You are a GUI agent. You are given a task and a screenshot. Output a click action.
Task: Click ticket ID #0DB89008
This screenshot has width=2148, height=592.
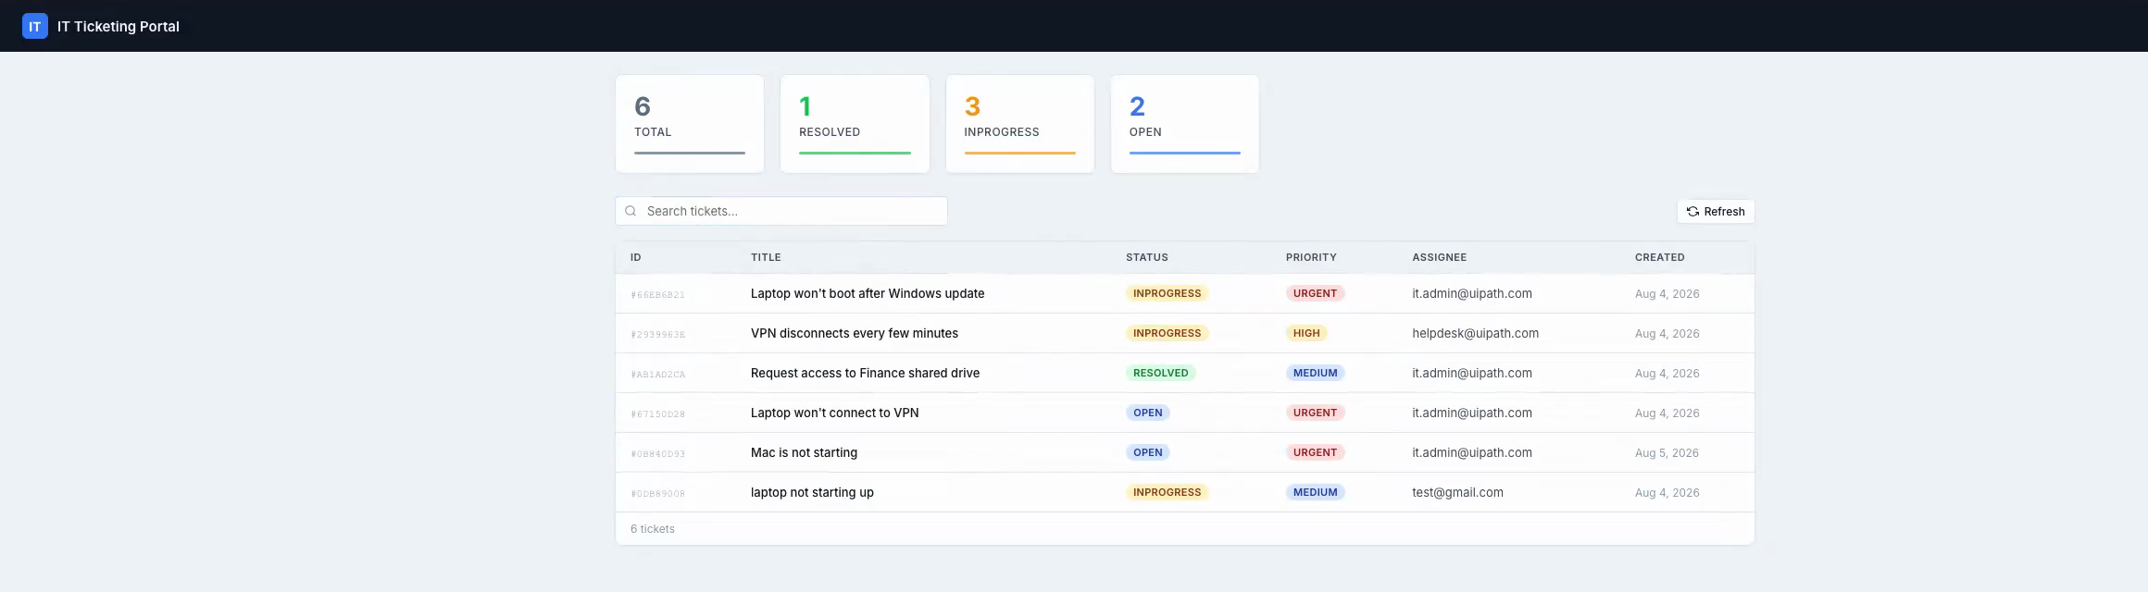(x=658, y=494)
